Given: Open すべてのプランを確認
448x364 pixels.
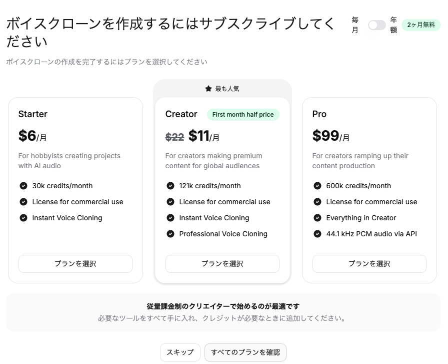Looking at the screenshot, I should [245, 352].
